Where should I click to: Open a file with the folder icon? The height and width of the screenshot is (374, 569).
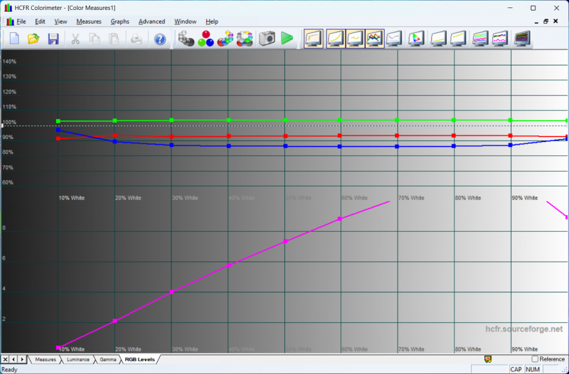pyautogui.click(x=34, y=39)
